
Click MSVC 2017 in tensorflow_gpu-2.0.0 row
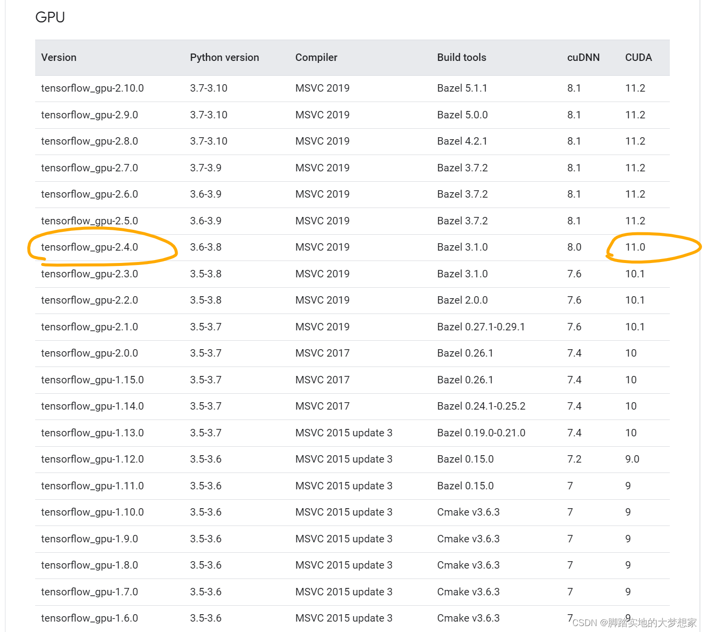coord(322,353)
